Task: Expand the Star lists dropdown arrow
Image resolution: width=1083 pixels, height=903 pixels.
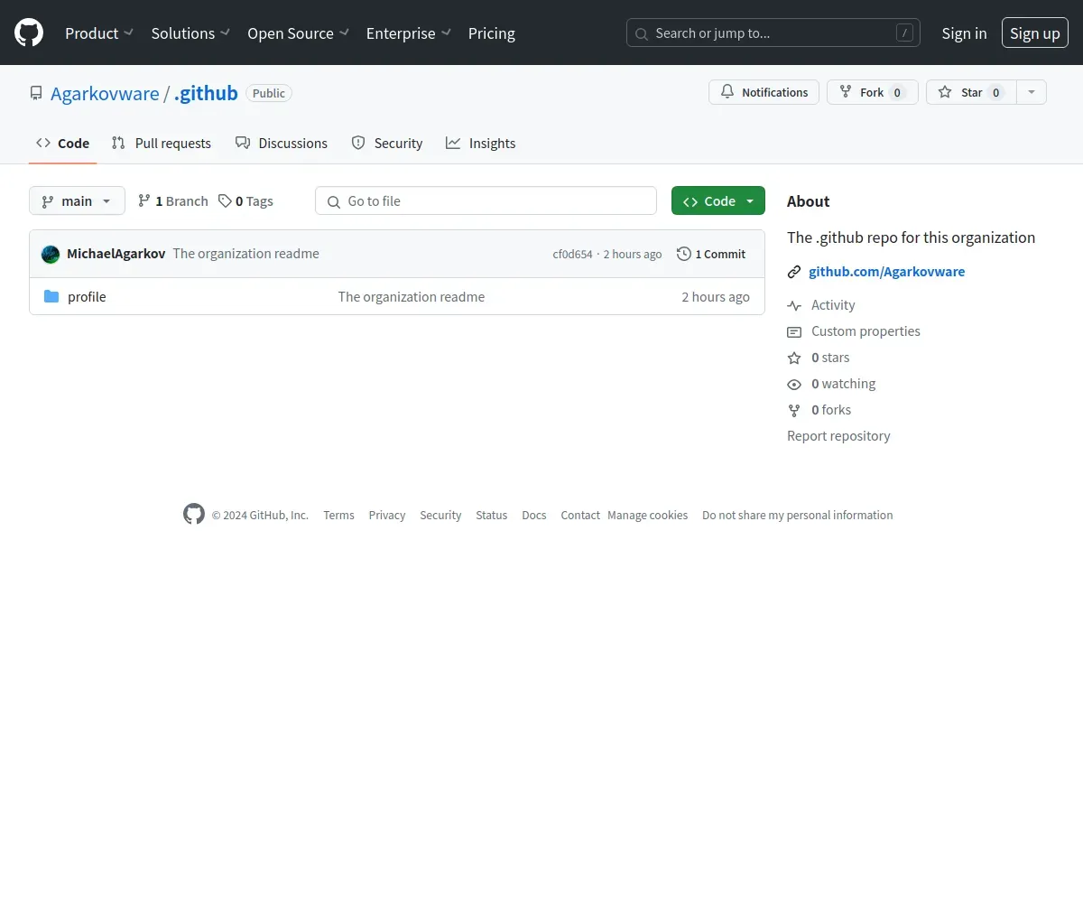Action: (x=1032, y=92)
